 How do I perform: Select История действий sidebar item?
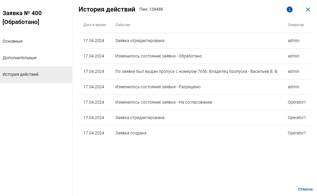pos(36,74)
